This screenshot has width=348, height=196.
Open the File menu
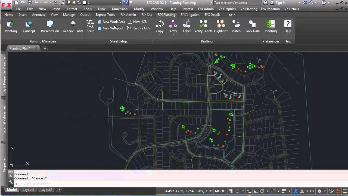(18, 9)
